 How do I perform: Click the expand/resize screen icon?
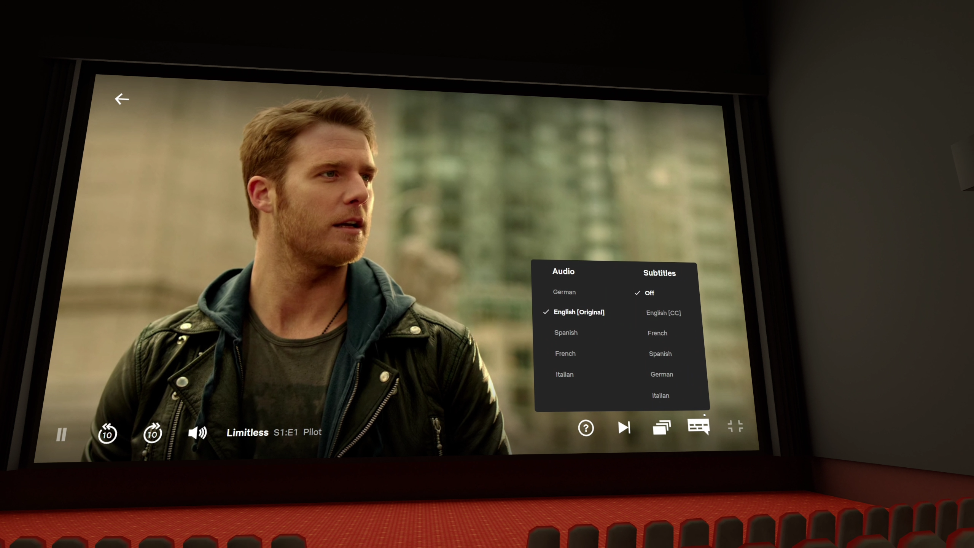point(734,426)
